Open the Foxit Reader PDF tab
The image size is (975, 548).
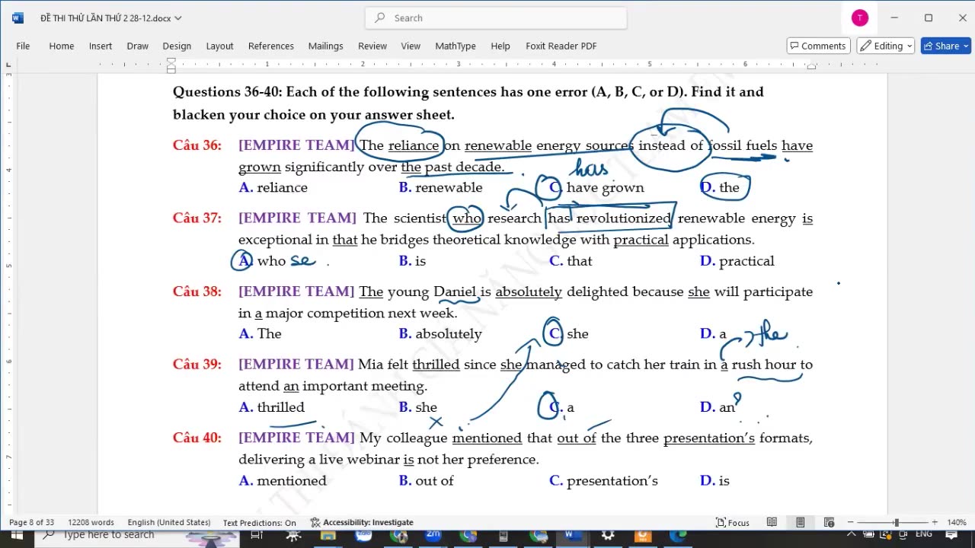coord(561,46)
